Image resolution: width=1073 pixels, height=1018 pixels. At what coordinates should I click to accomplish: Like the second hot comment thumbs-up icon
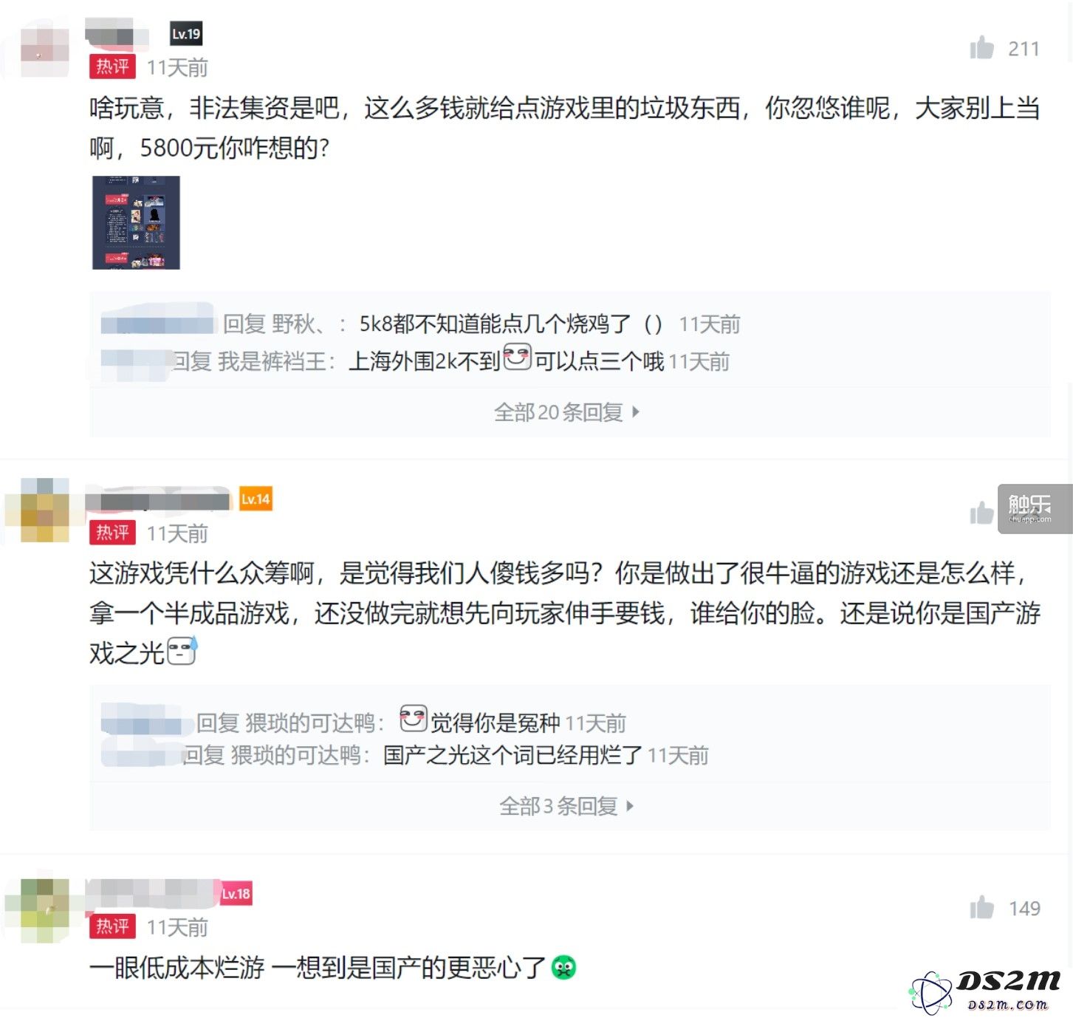coord(981,513)
